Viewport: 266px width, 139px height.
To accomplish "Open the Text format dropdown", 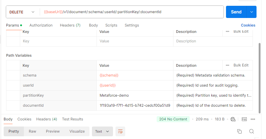I will [102, 131].
